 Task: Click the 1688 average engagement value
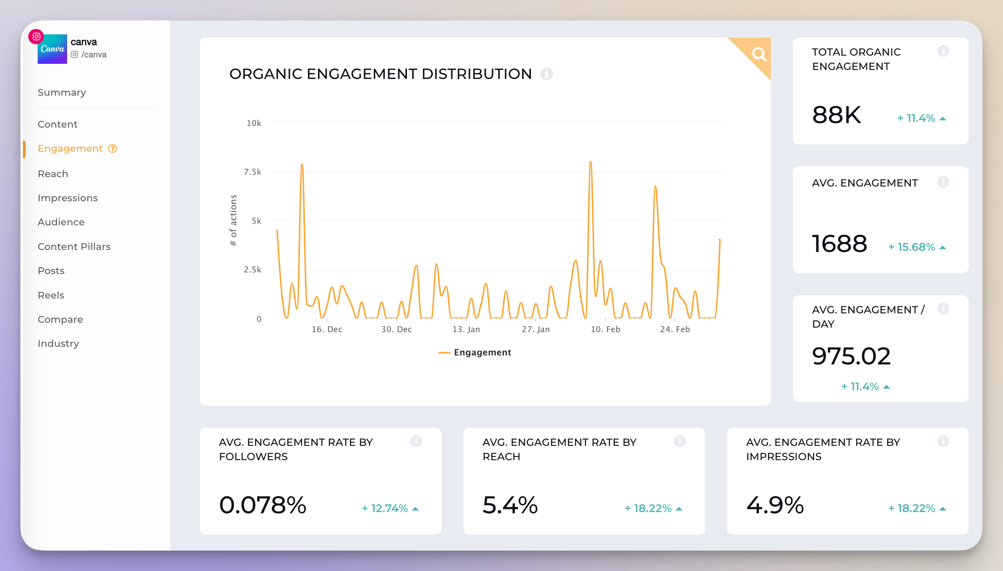coord(839,244)
